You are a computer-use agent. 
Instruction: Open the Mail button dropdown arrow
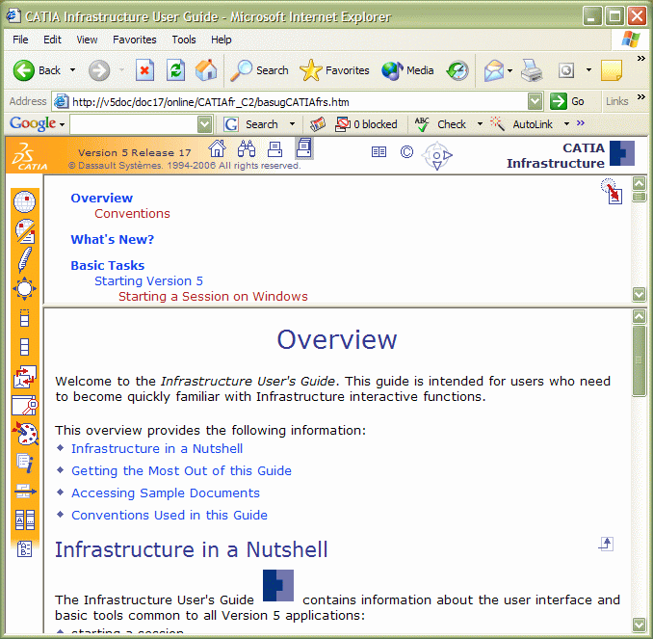pyautogui.click(x=509, y=70)
